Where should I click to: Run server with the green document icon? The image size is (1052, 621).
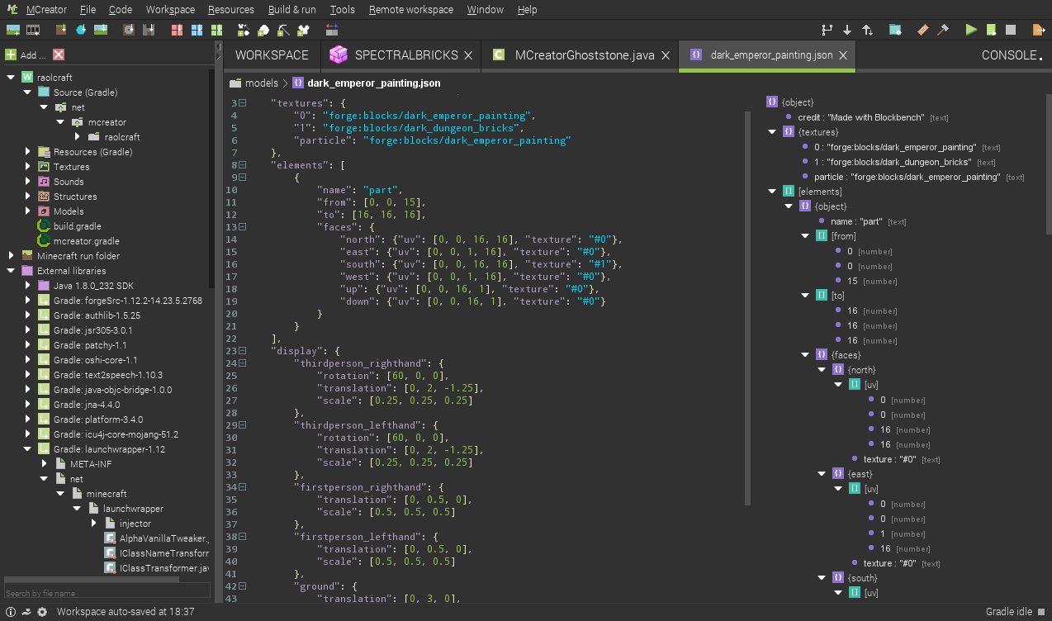point(991,30)
